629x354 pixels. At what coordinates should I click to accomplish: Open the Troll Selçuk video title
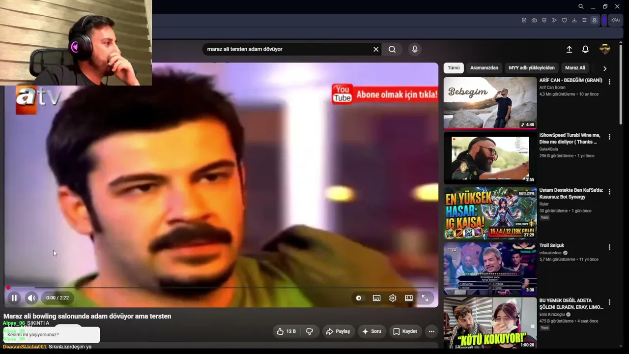click(551, 245)
